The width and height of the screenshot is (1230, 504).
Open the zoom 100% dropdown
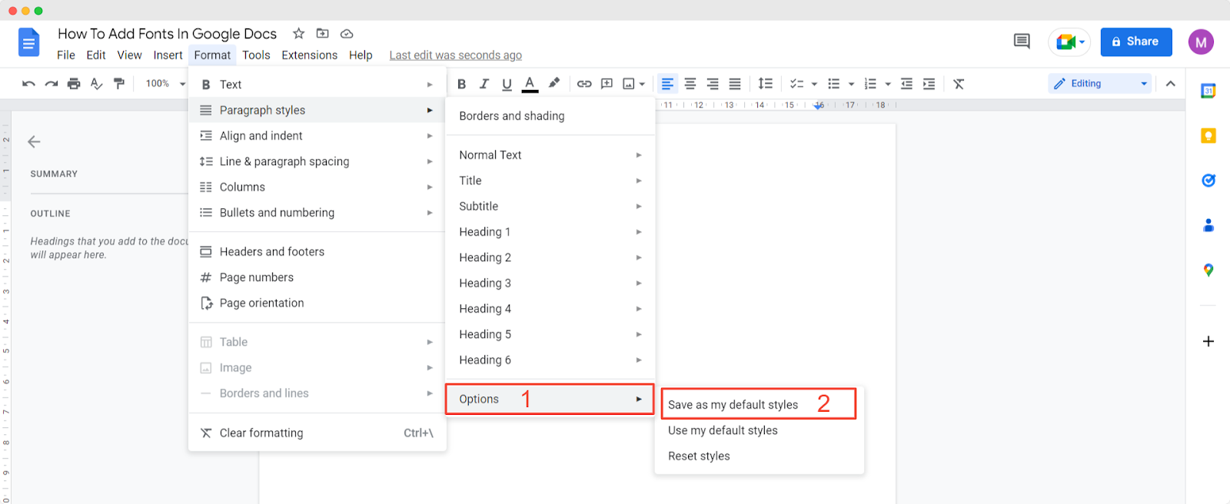165,84
